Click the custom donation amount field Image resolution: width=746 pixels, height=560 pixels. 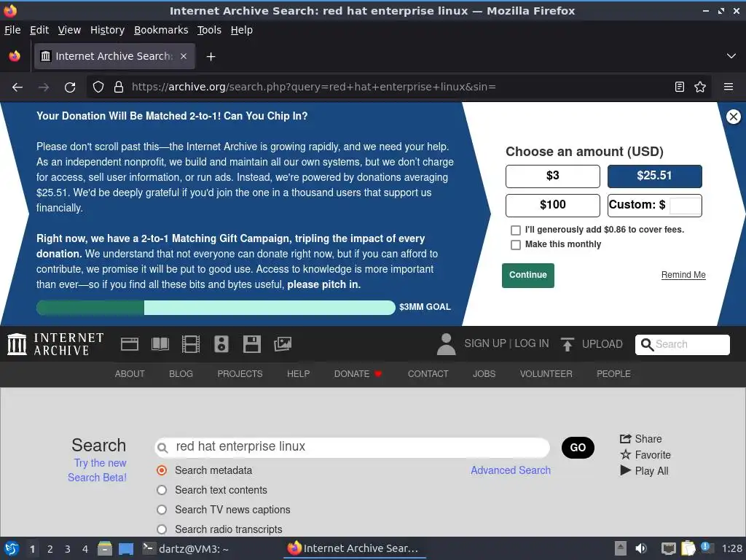click(x=685, y=206)
